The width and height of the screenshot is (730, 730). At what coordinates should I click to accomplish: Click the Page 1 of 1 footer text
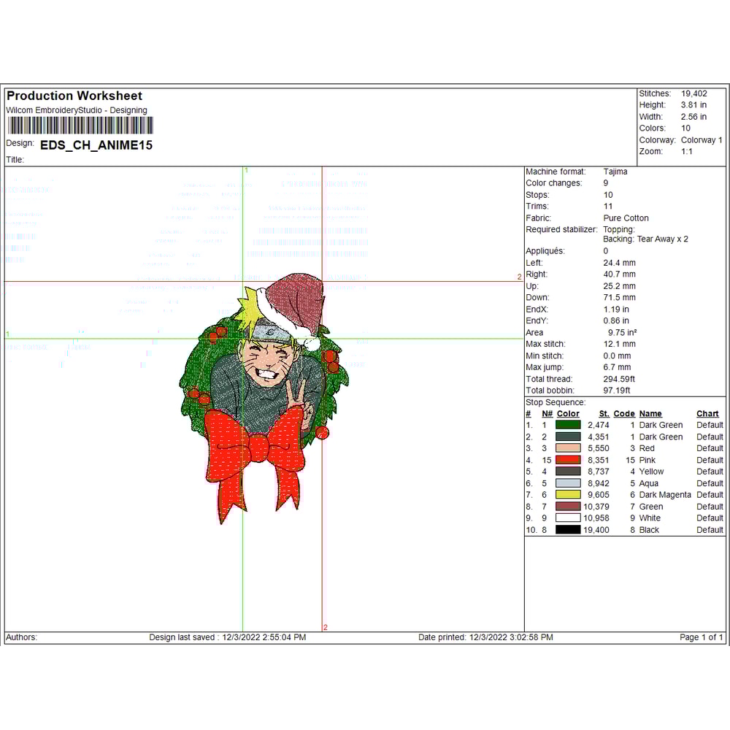(x=702, y=637)
